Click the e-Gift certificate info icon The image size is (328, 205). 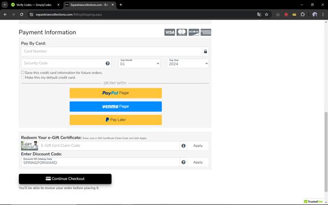(183, 146)
